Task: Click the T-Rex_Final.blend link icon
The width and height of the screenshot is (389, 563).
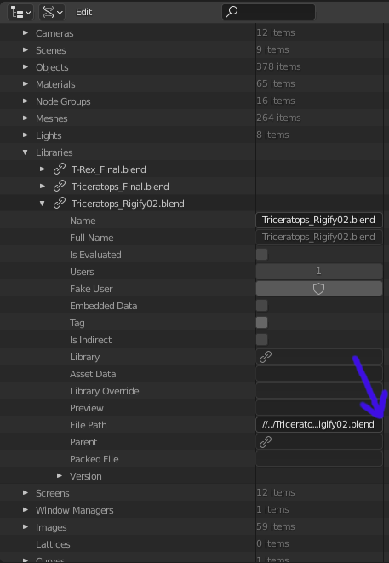Action: 60,169
